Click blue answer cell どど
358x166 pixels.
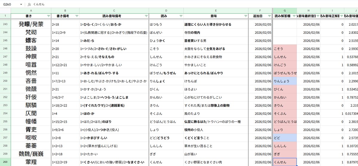click(285, 138)
